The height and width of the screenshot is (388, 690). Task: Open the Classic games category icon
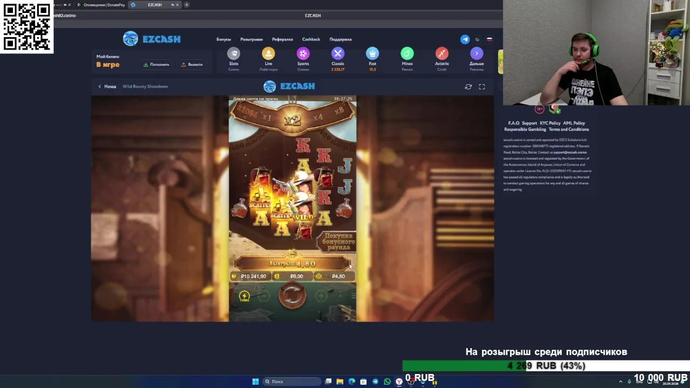(x=338, y=53)
